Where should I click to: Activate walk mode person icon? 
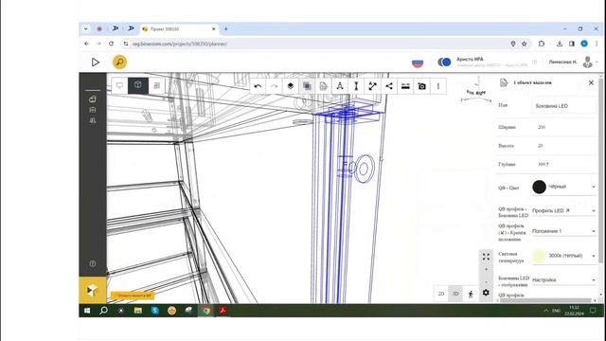(471, 294)
